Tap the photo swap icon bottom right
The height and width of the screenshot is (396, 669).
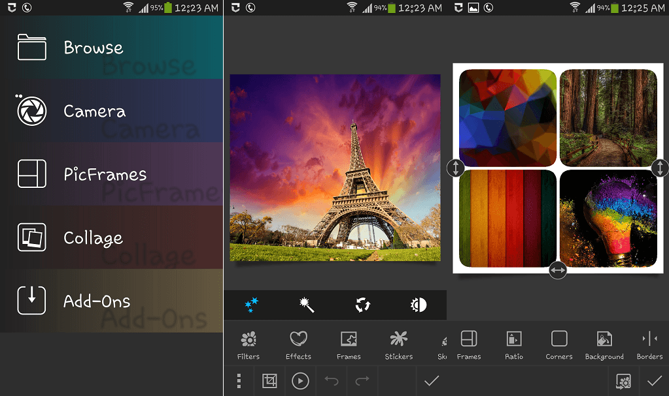(623, 380)
